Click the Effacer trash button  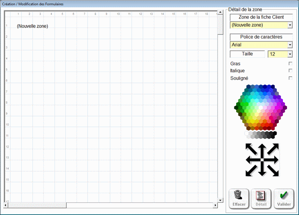point(239,199)
